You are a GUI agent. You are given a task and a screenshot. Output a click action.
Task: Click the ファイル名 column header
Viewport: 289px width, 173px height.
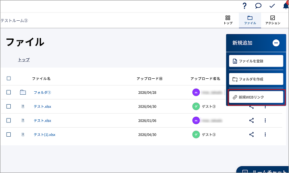[x=41, y=79]
